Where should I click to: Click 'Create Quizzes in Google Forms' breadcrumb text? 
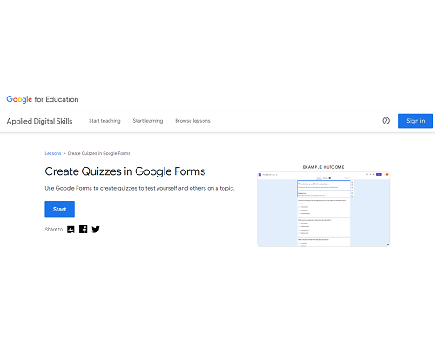[x=99, y=153]
